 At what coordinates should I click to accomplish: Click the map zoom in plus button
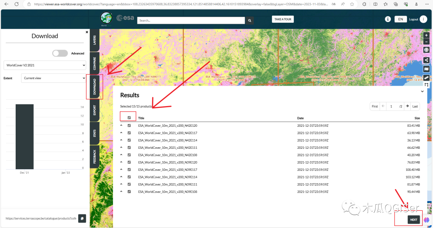point(426,35)
